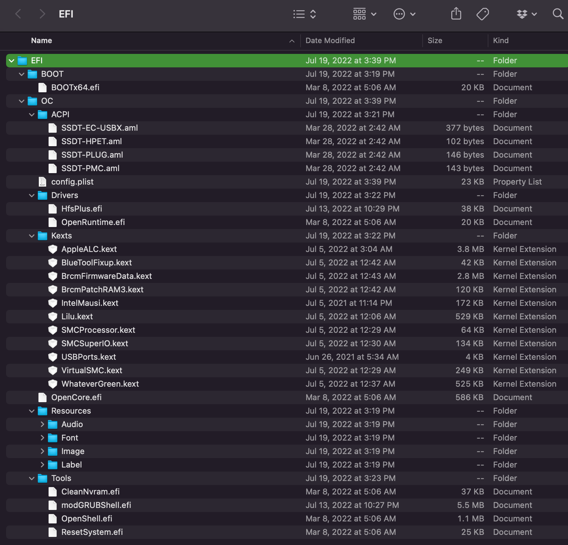Screen dimensions: 568x545
Task: Click the EFI window title
Action: tap(66, 14)
